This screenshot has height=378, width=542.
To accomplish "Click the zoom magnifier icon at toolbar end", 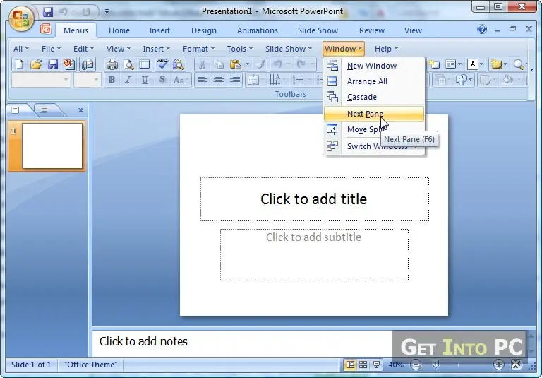I will click(x=519, y=64).
